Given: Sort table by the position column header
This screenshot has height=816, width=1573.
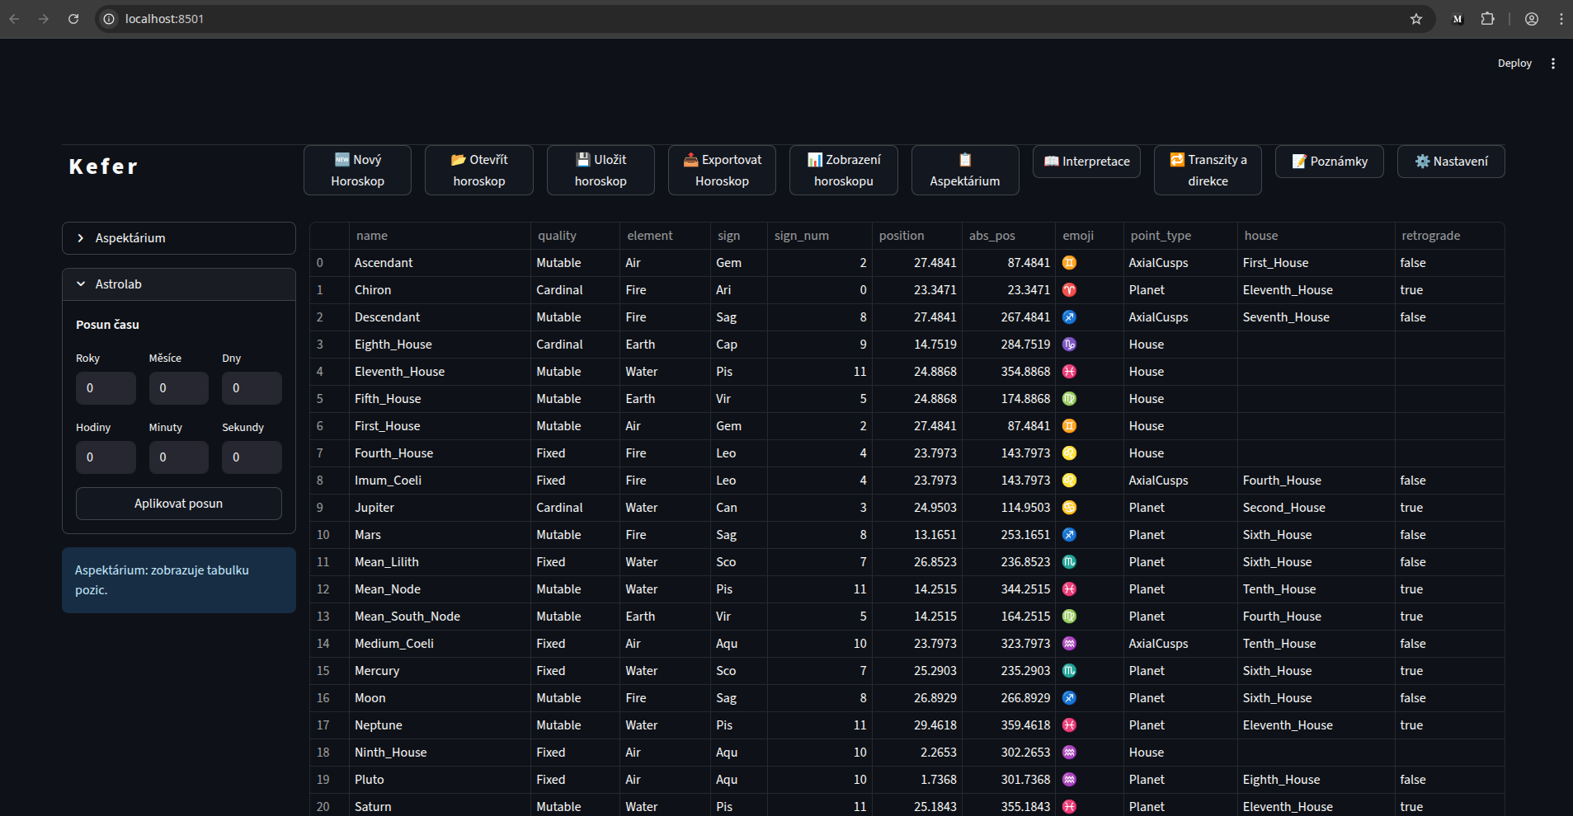Looking at the screenshot, I should [x=917, y=236].
